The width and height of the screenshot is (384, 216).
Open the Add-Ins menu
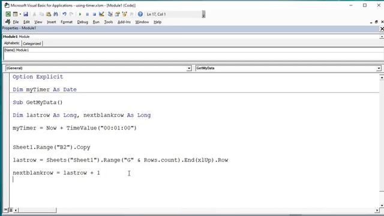(124, 22)
